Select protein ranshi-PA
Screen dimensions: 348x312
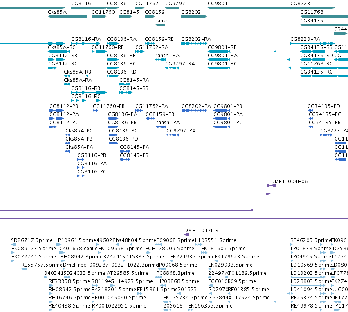pos(168,123)
